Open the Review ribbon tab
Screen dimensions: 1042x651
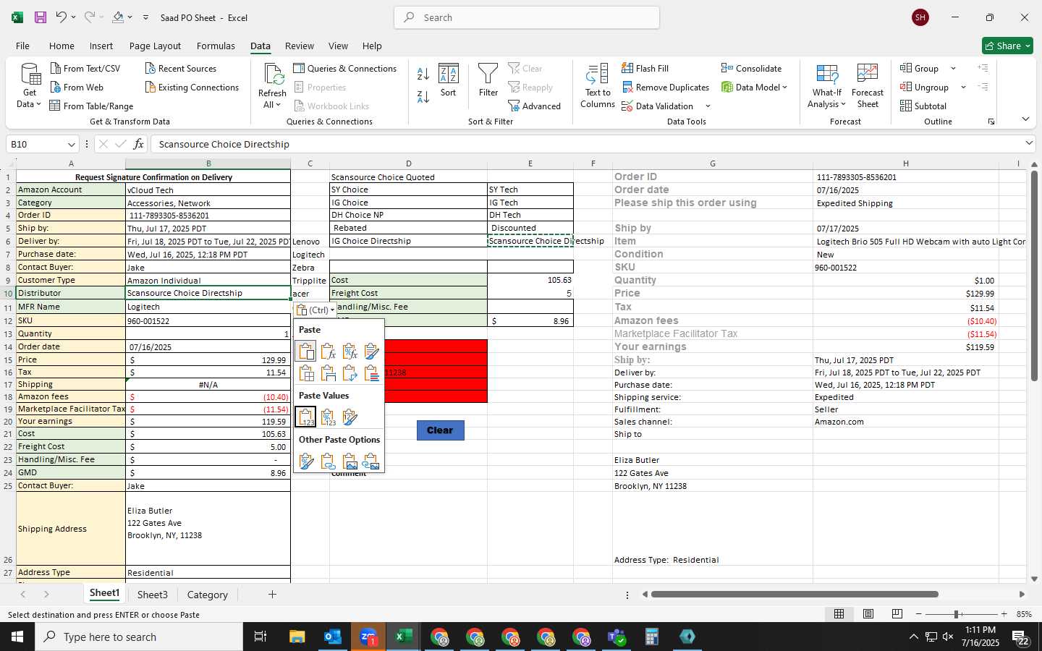coord(300,46)
